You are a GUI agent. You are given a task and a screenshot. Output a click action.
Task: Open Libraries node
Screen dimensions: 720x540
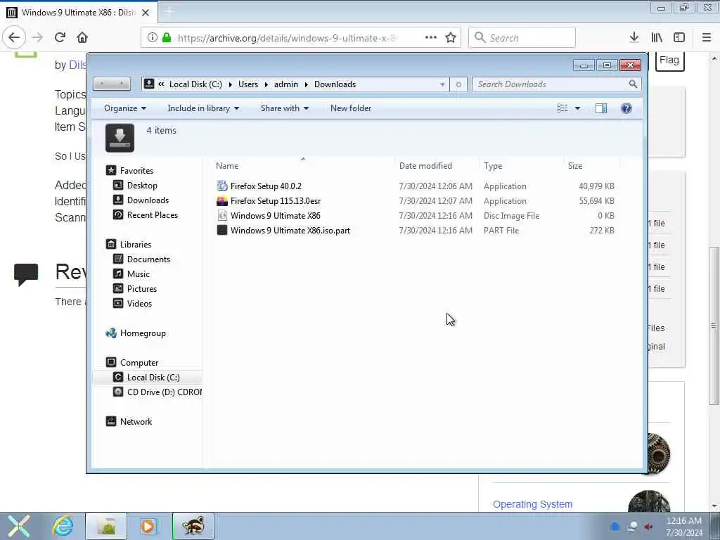(x=136, y=244)
